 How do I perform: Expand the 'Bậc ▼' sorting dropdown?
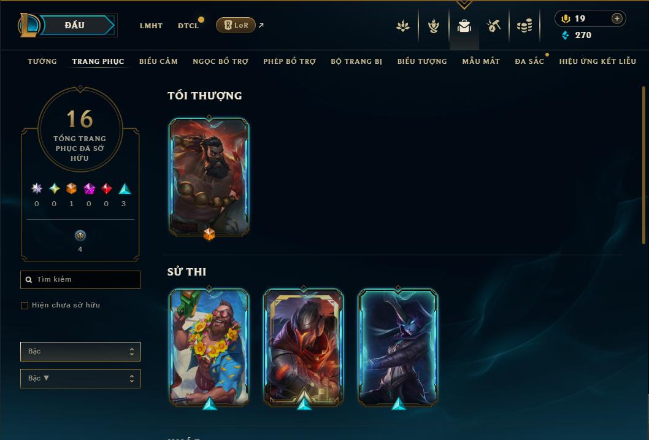point(80,378)
